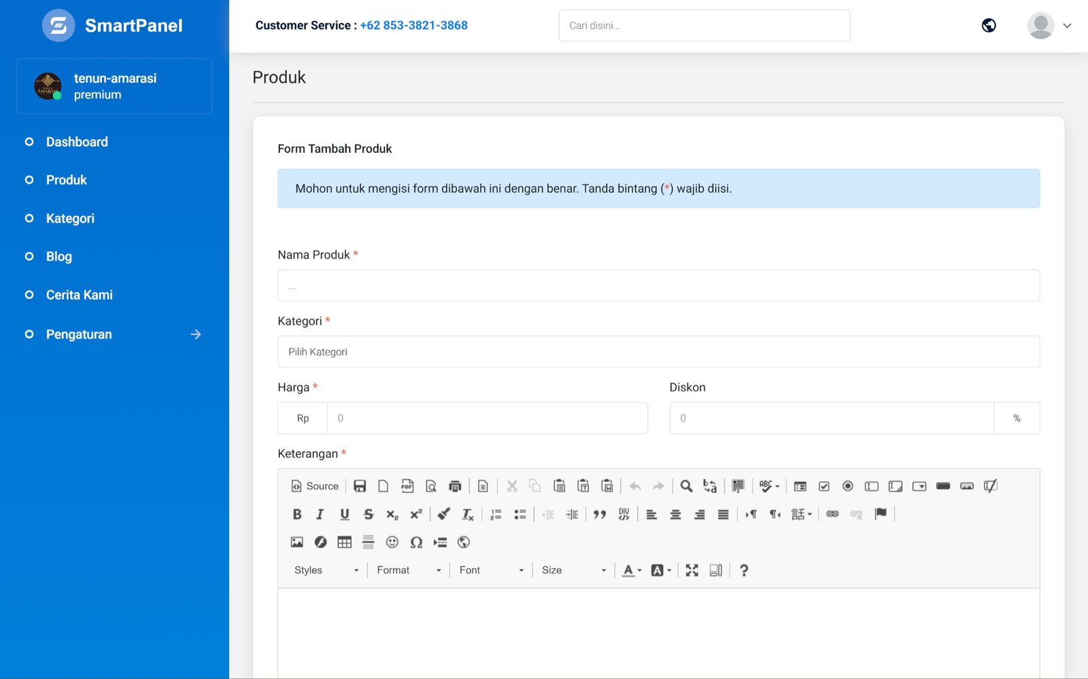
Task: Open the text color picker
Action: click(x=632, y=570)
